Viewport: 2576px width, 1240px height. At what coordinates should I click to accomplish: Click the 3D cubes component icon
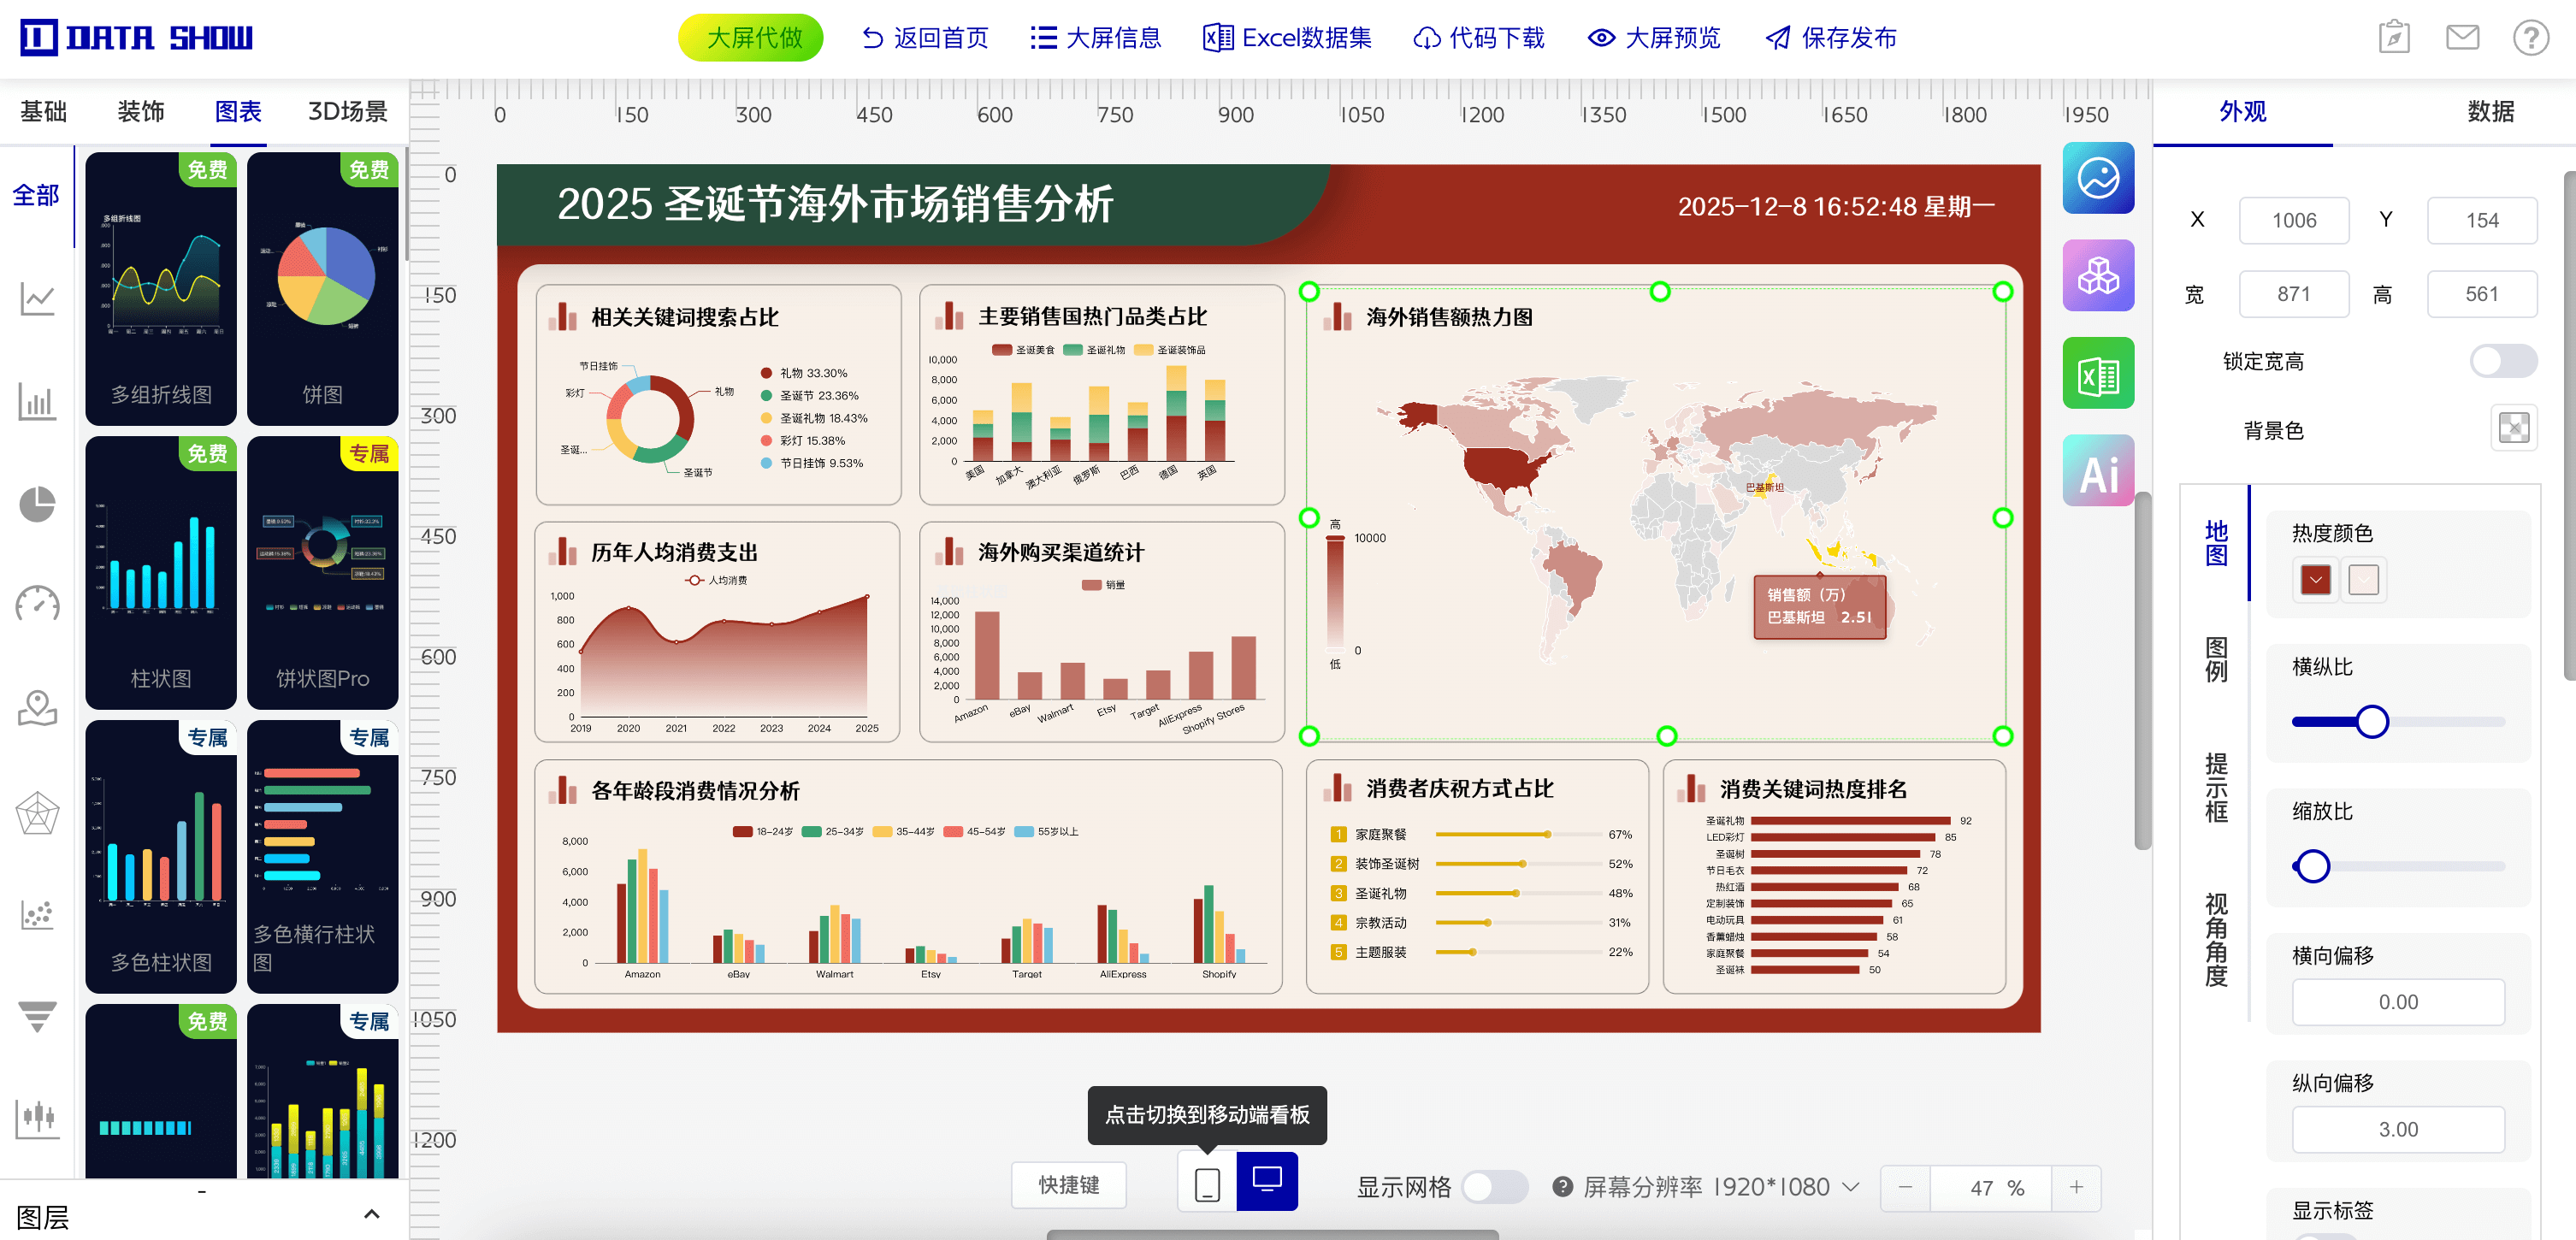click(x=2097, y=276)
